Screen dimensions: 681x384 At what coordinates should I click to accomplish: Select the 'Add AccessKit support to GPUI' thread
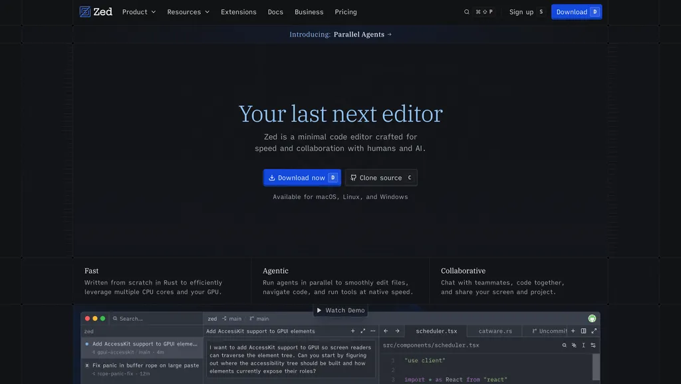click(x=142, y=347)
